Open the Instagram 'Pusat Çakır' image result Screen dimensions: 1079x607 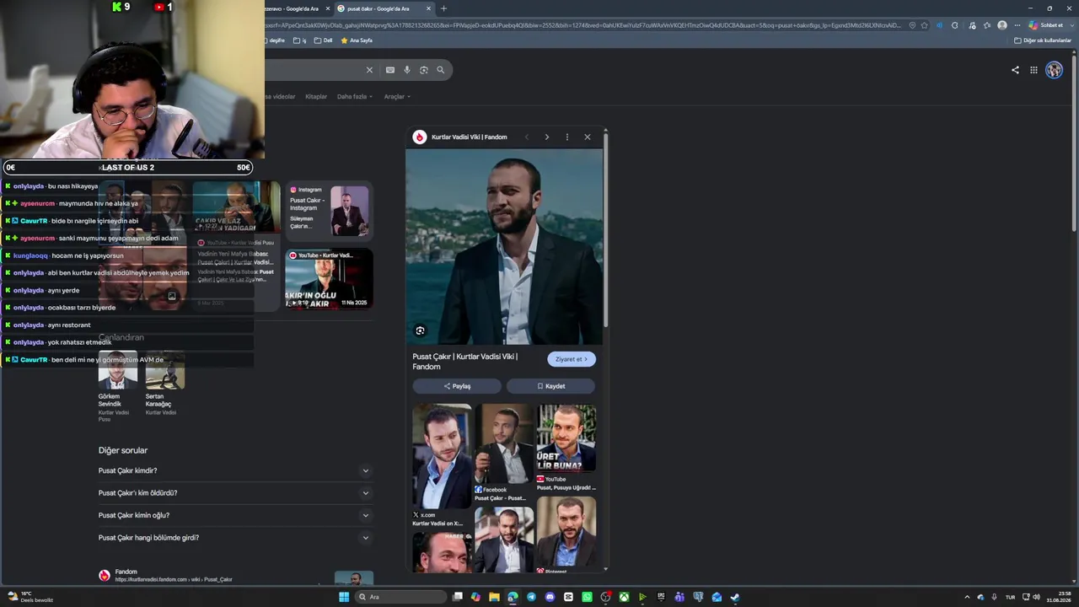tap(329, 211)
